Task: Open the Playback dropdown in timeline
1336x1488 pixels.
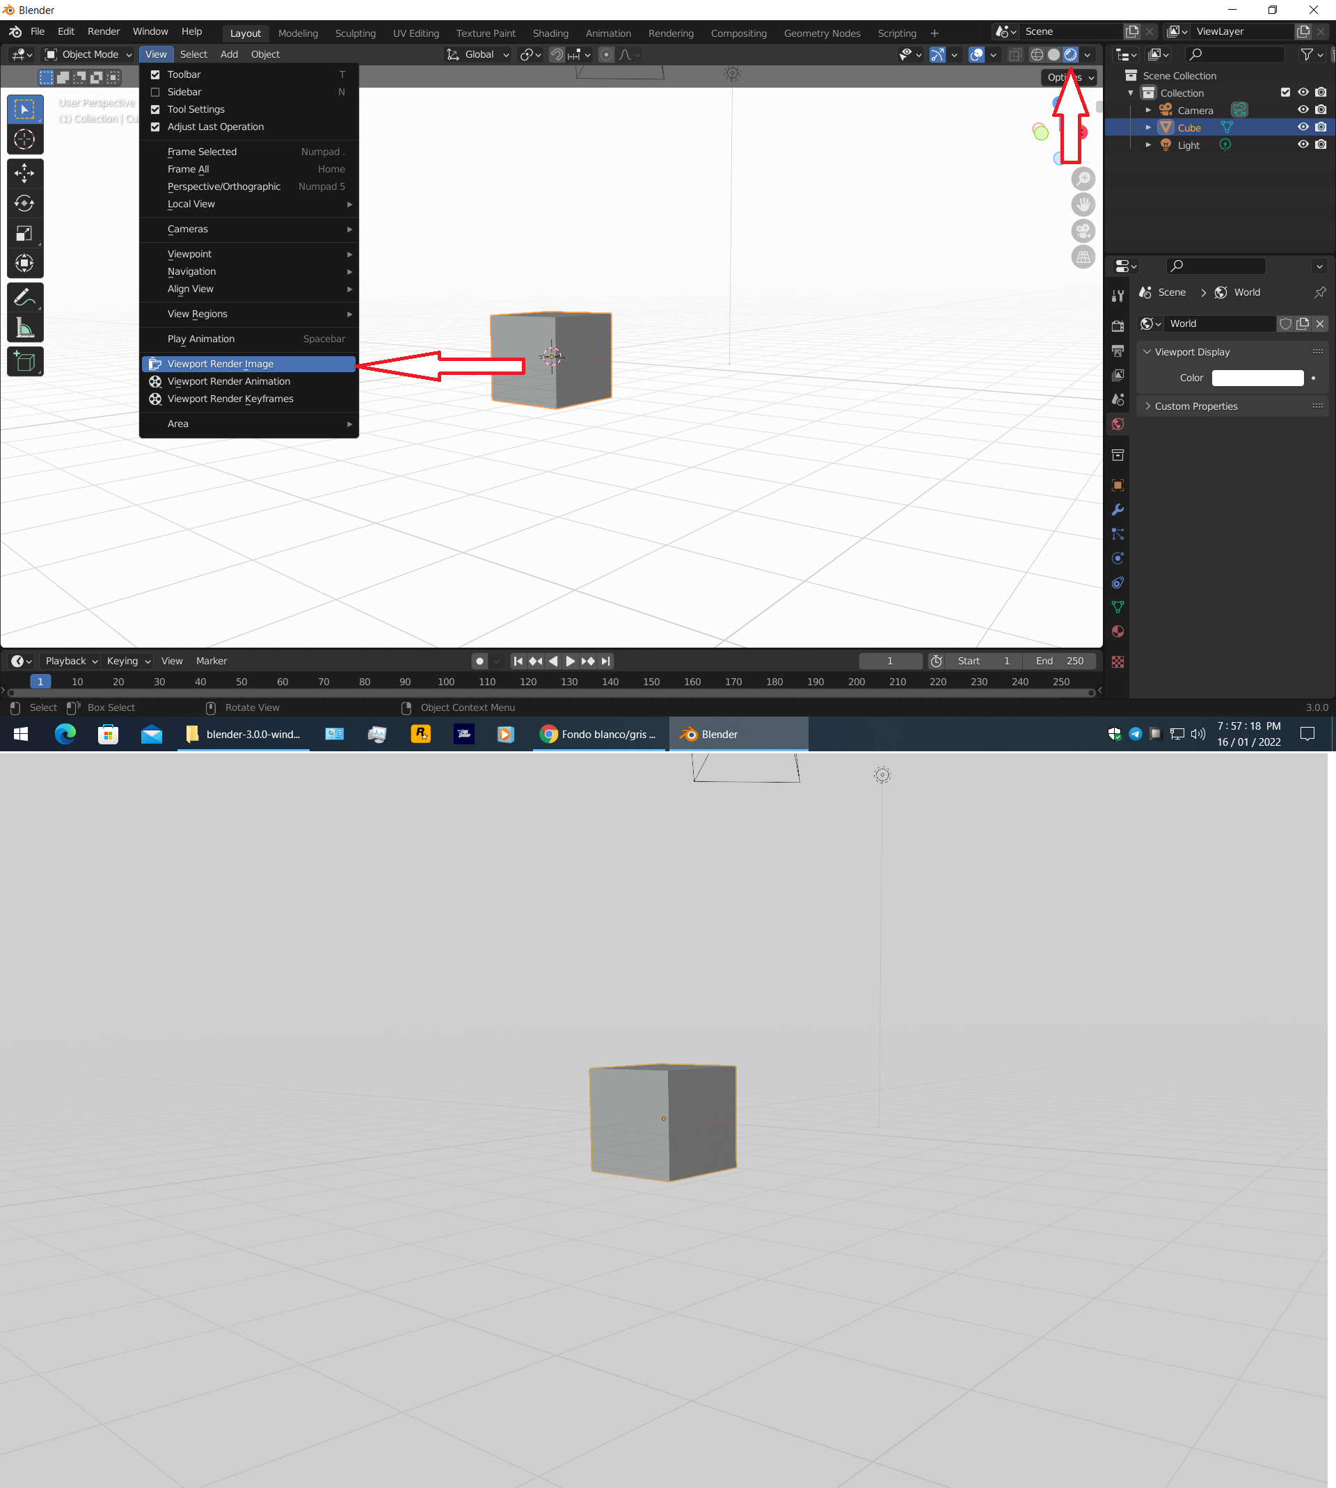Action: pyautogui.click(x=70, y=661)
